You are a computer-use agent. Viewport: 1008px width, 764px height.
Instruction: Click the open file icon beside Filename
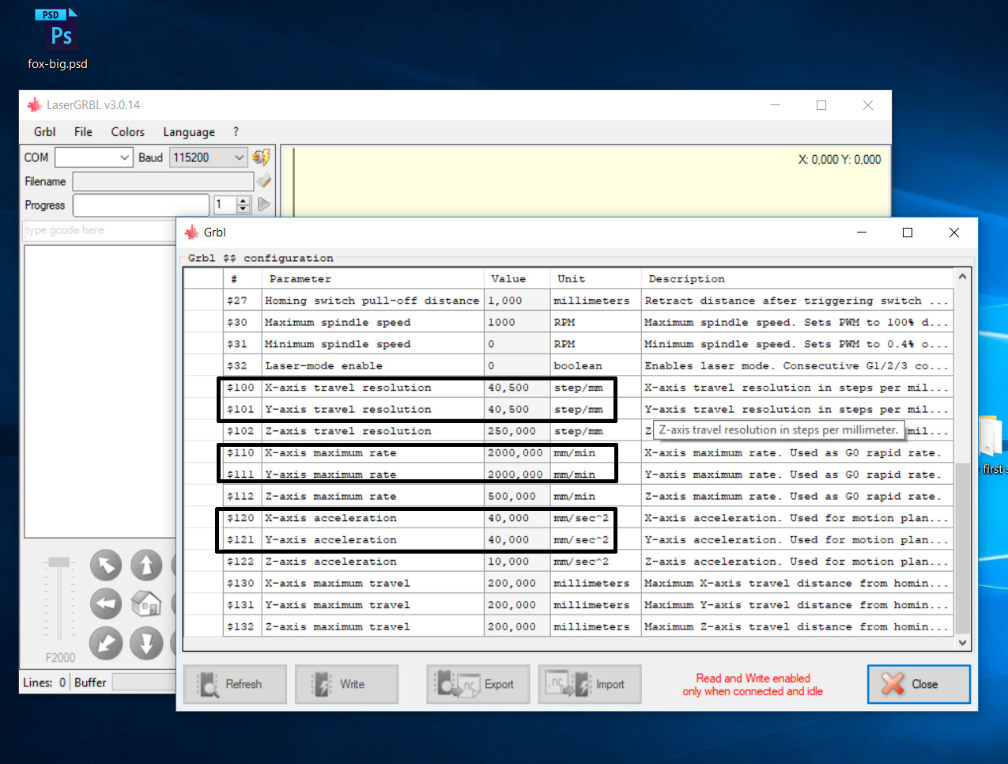pyautogui.click(x=264, y=181)
